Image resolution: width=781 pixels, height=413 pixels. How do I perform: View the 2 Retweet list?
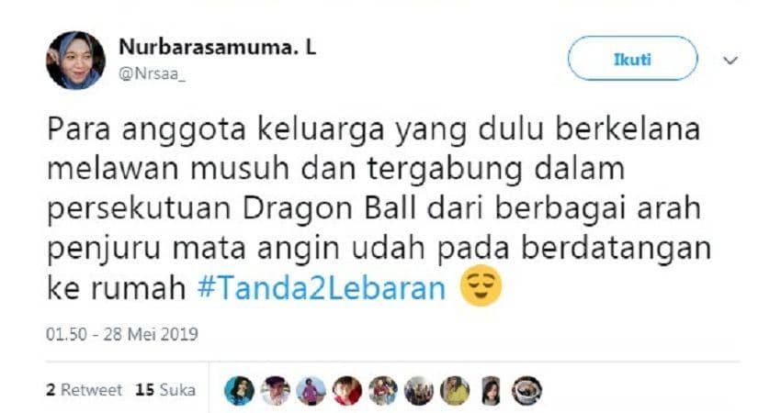[x=85, y=390]
